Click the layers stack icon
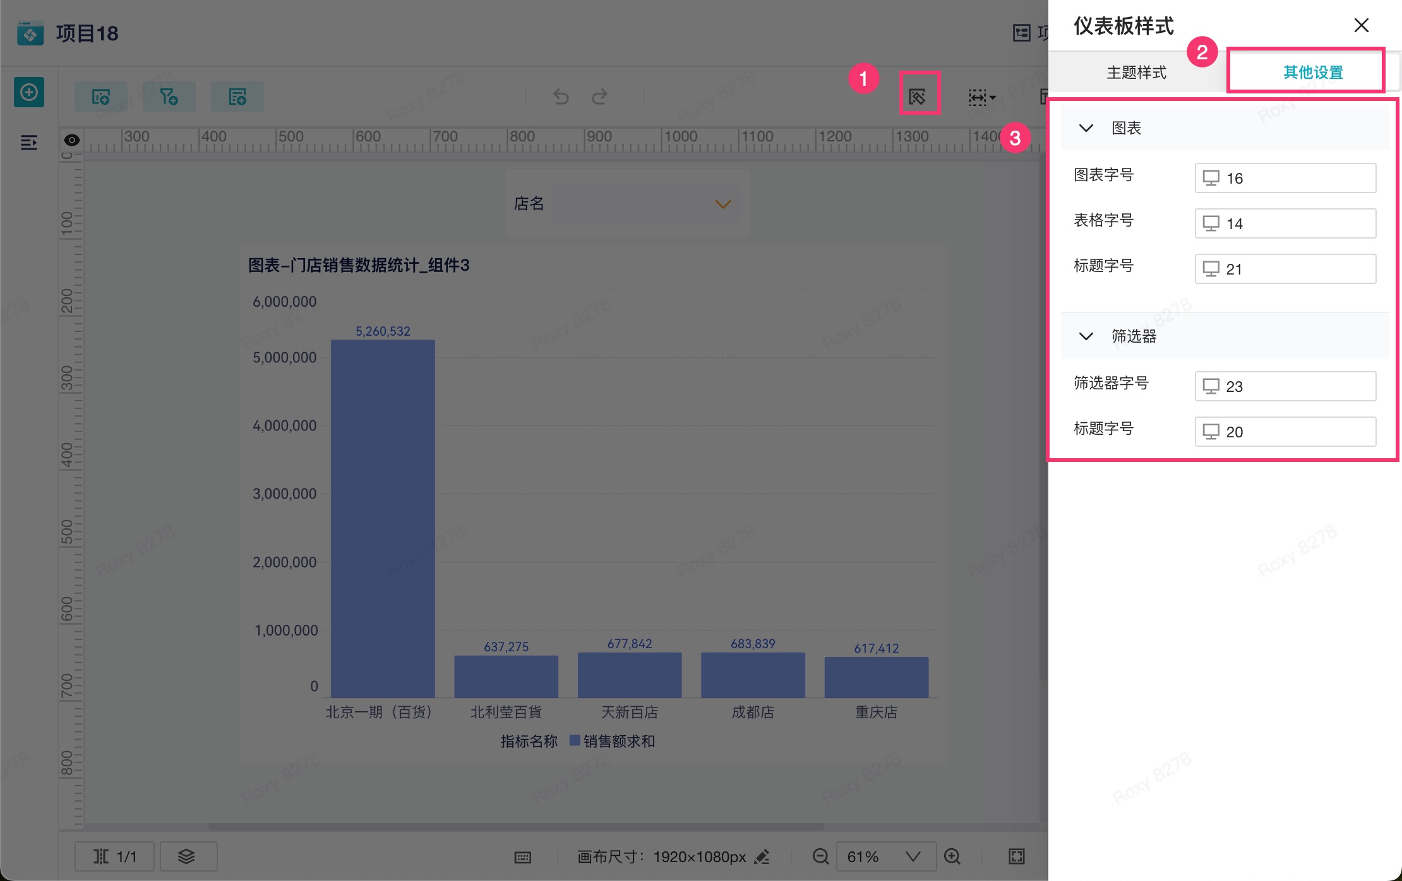Image resolution: width=1402 pixels, height=881 pixels. click(187, 856)
